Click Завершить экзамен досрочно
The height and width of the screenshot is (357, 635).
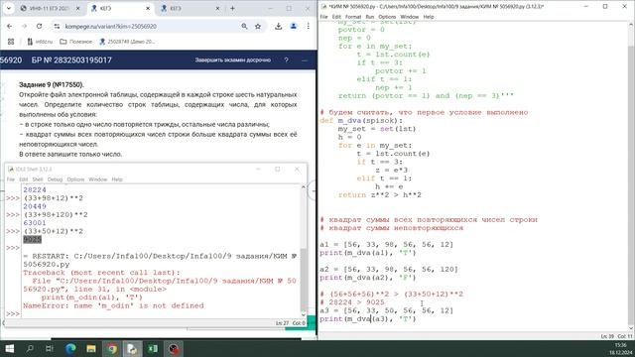click(232, 59)
